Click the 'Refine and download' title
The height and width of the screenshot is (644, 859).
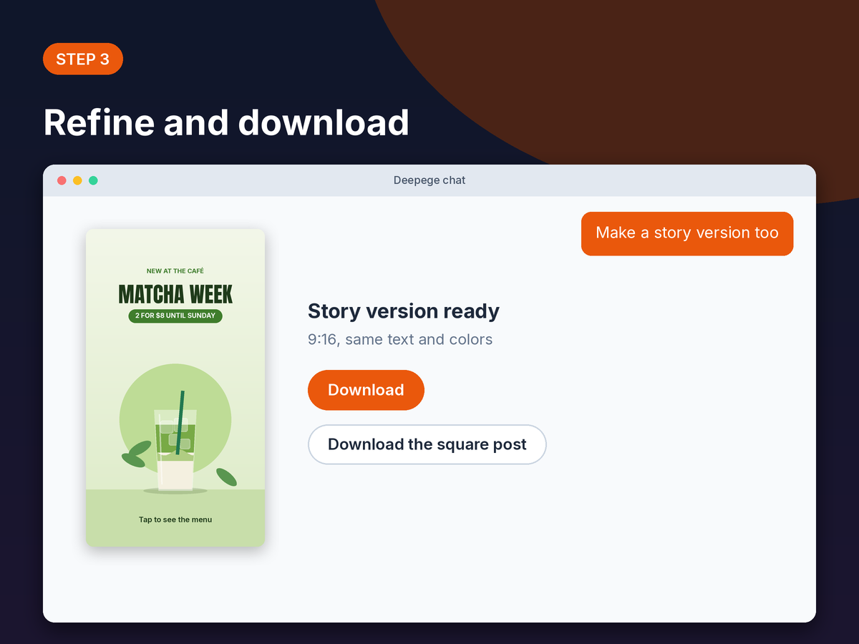[226, 122]
